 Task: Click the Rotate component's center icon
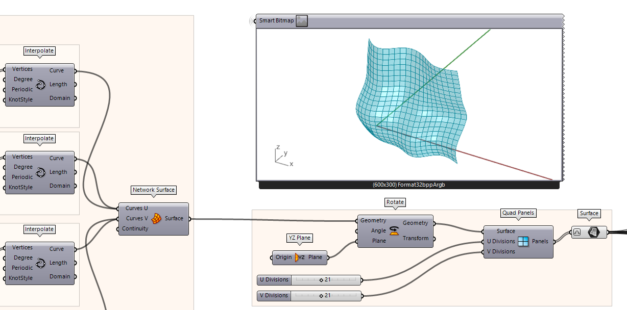[x=394, y=230]
